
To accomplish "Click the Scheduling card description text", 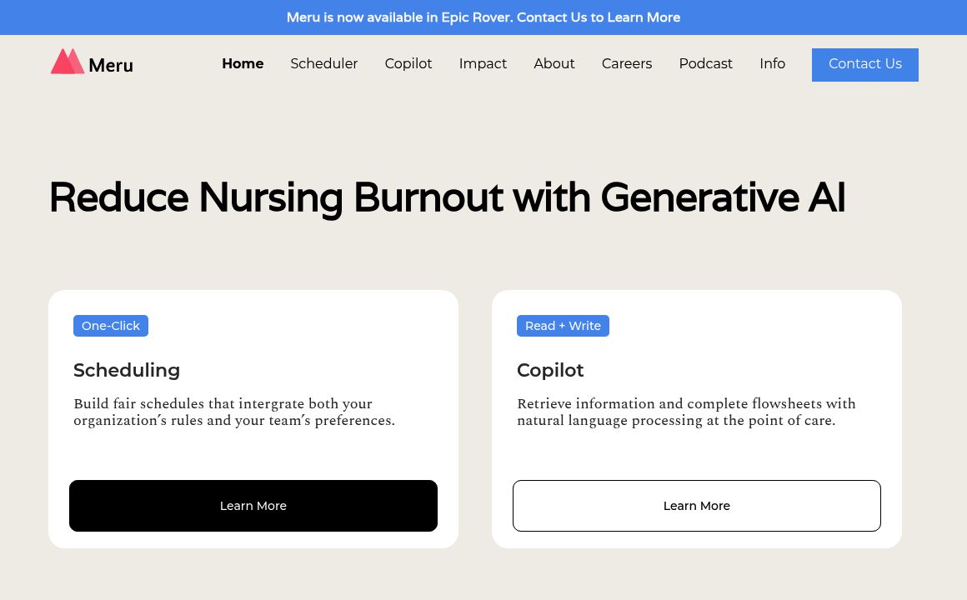I will 234,412.
